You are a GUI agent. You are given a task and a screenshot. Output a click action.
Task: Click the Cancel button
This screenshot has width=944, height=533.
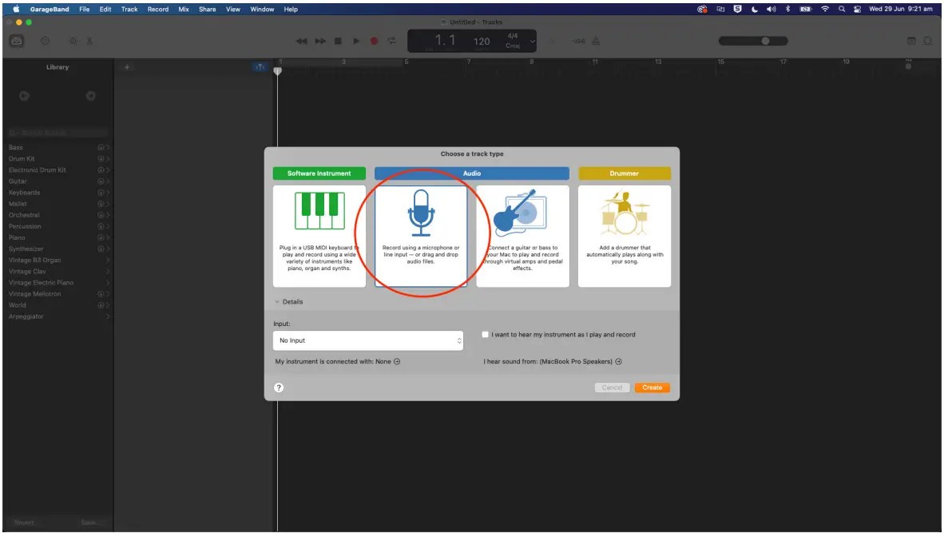[x=613, y=388]
